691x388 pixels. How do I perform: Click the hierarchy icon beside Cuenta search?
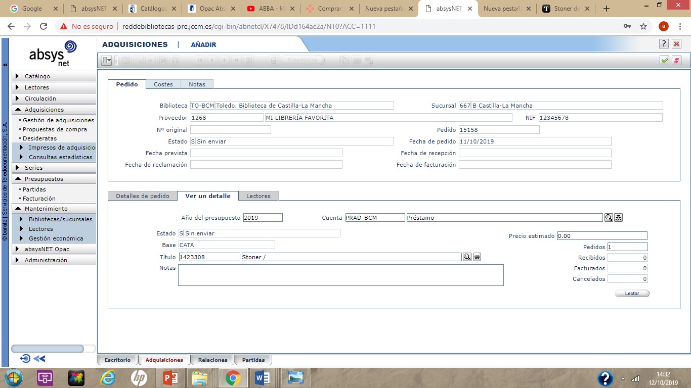click(x=619, y=217)
